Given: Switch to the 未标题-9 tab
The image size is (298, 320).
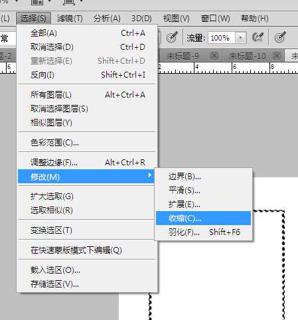Looking at the screenshot, I should coord(183,56).
